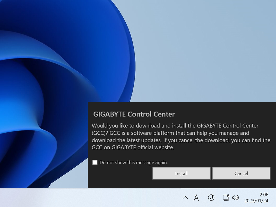Expand the hidden icons tray chevron

(x=185, y=198)
